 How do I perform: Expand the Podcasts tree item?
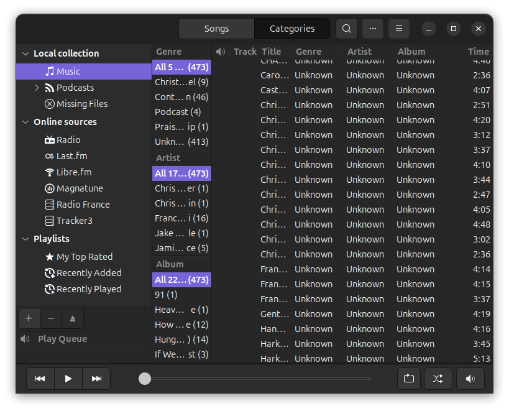coord(37,88)
